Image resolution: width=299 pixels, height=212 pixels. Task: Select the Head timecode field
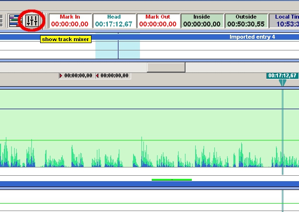coord(114,21)
